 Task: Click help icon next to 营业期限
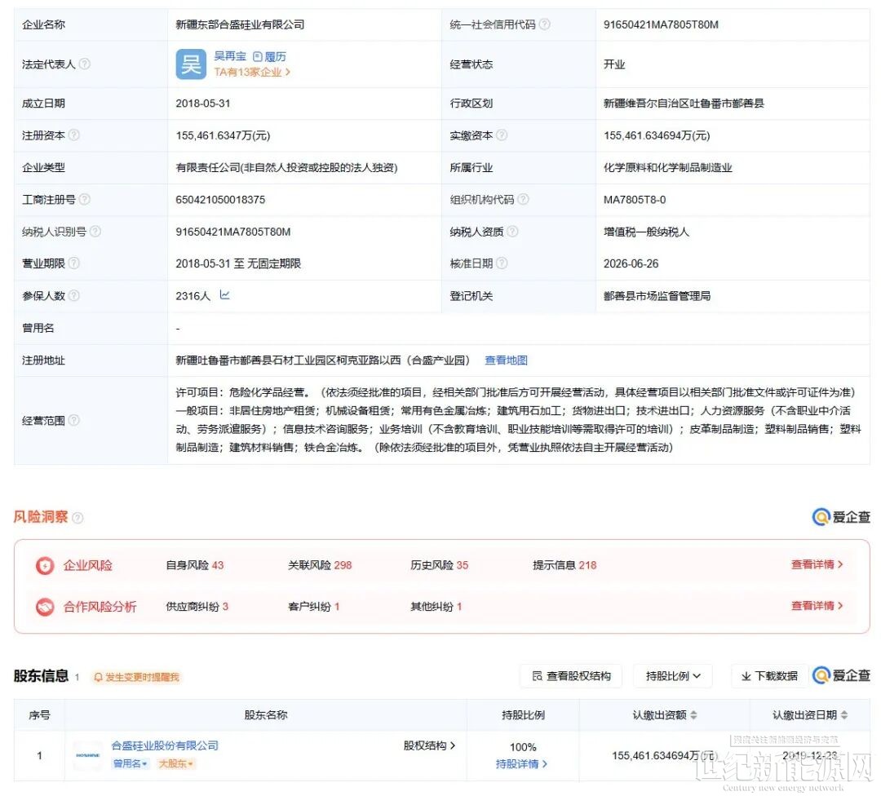tap(73, 263)
